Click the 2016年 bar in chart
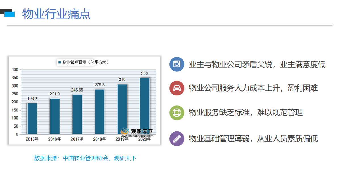The width and height of the screenshot is (339, 187). 55,116
